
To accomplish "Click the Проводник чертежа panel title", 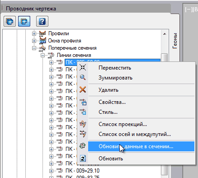I will pos(31,9).
